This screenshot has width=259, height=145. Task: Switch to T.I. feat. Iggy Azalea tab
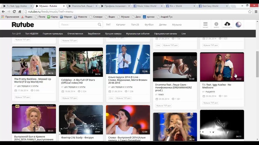pyautogui.click(x=17, y=6)
